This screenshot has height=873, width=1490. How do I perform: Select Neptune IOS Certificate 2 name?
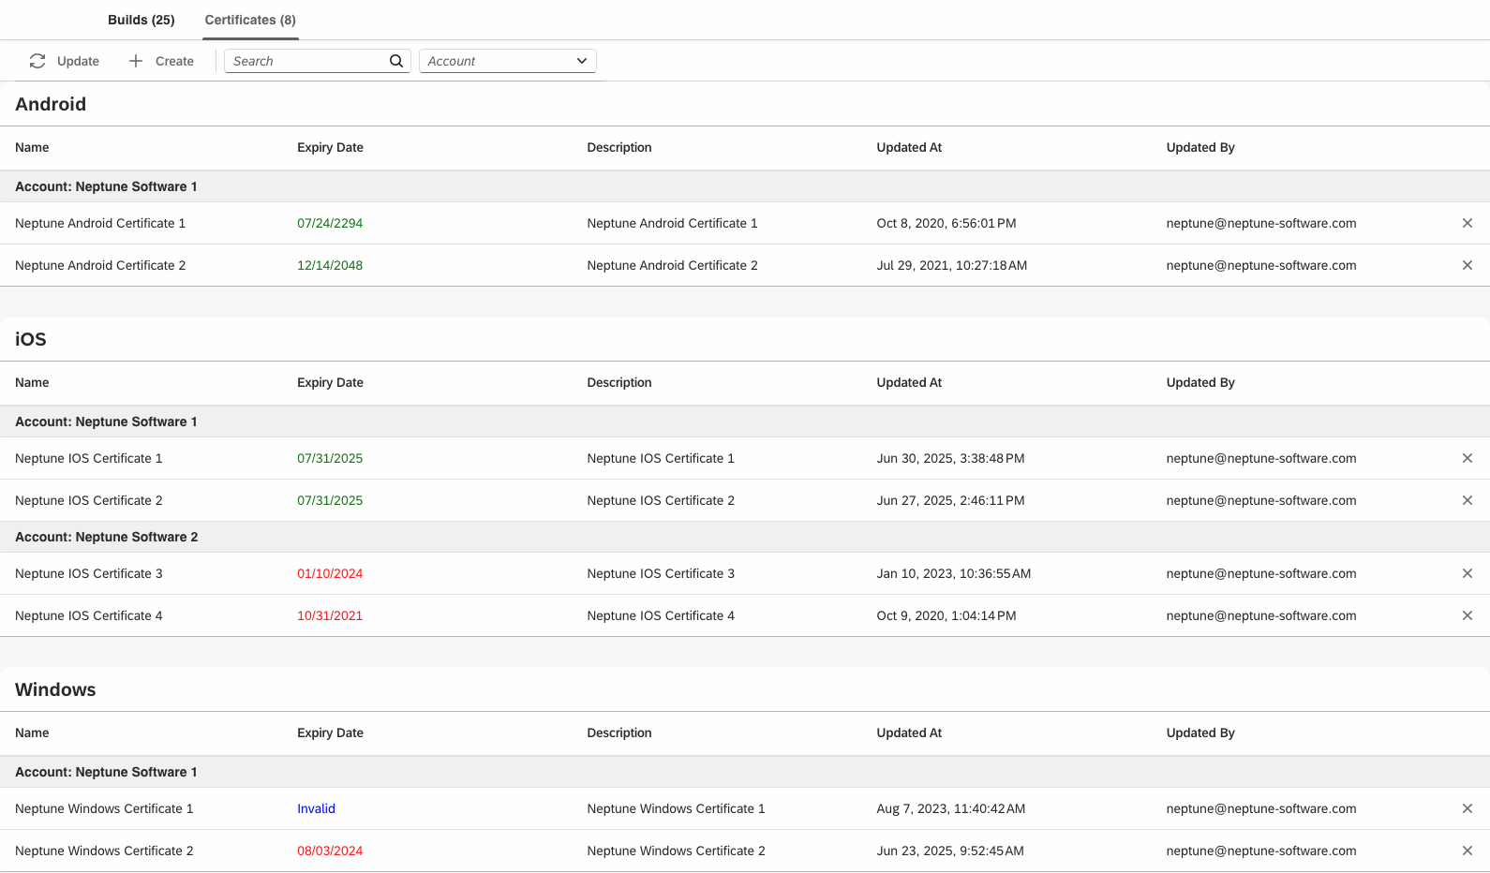(x=89, y=500)
